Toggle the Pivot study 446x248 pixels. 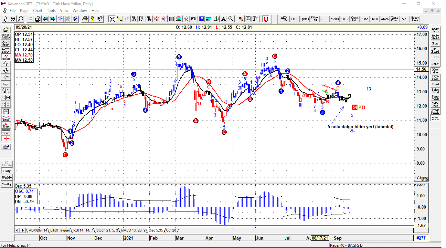click(x=435, y=84)
